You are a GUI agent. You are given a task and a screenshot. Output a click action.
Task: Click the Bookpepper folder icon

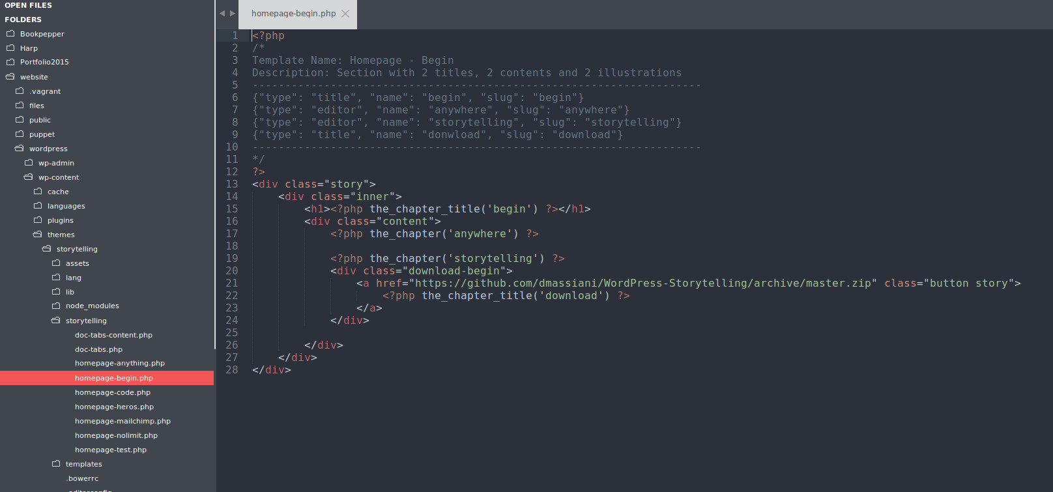coord(10,33)
